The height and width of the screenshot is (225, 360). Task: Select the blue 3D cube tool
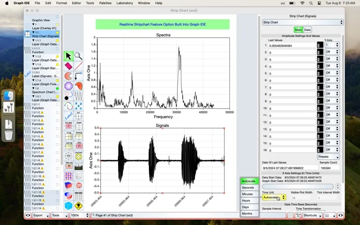(68, 206)
